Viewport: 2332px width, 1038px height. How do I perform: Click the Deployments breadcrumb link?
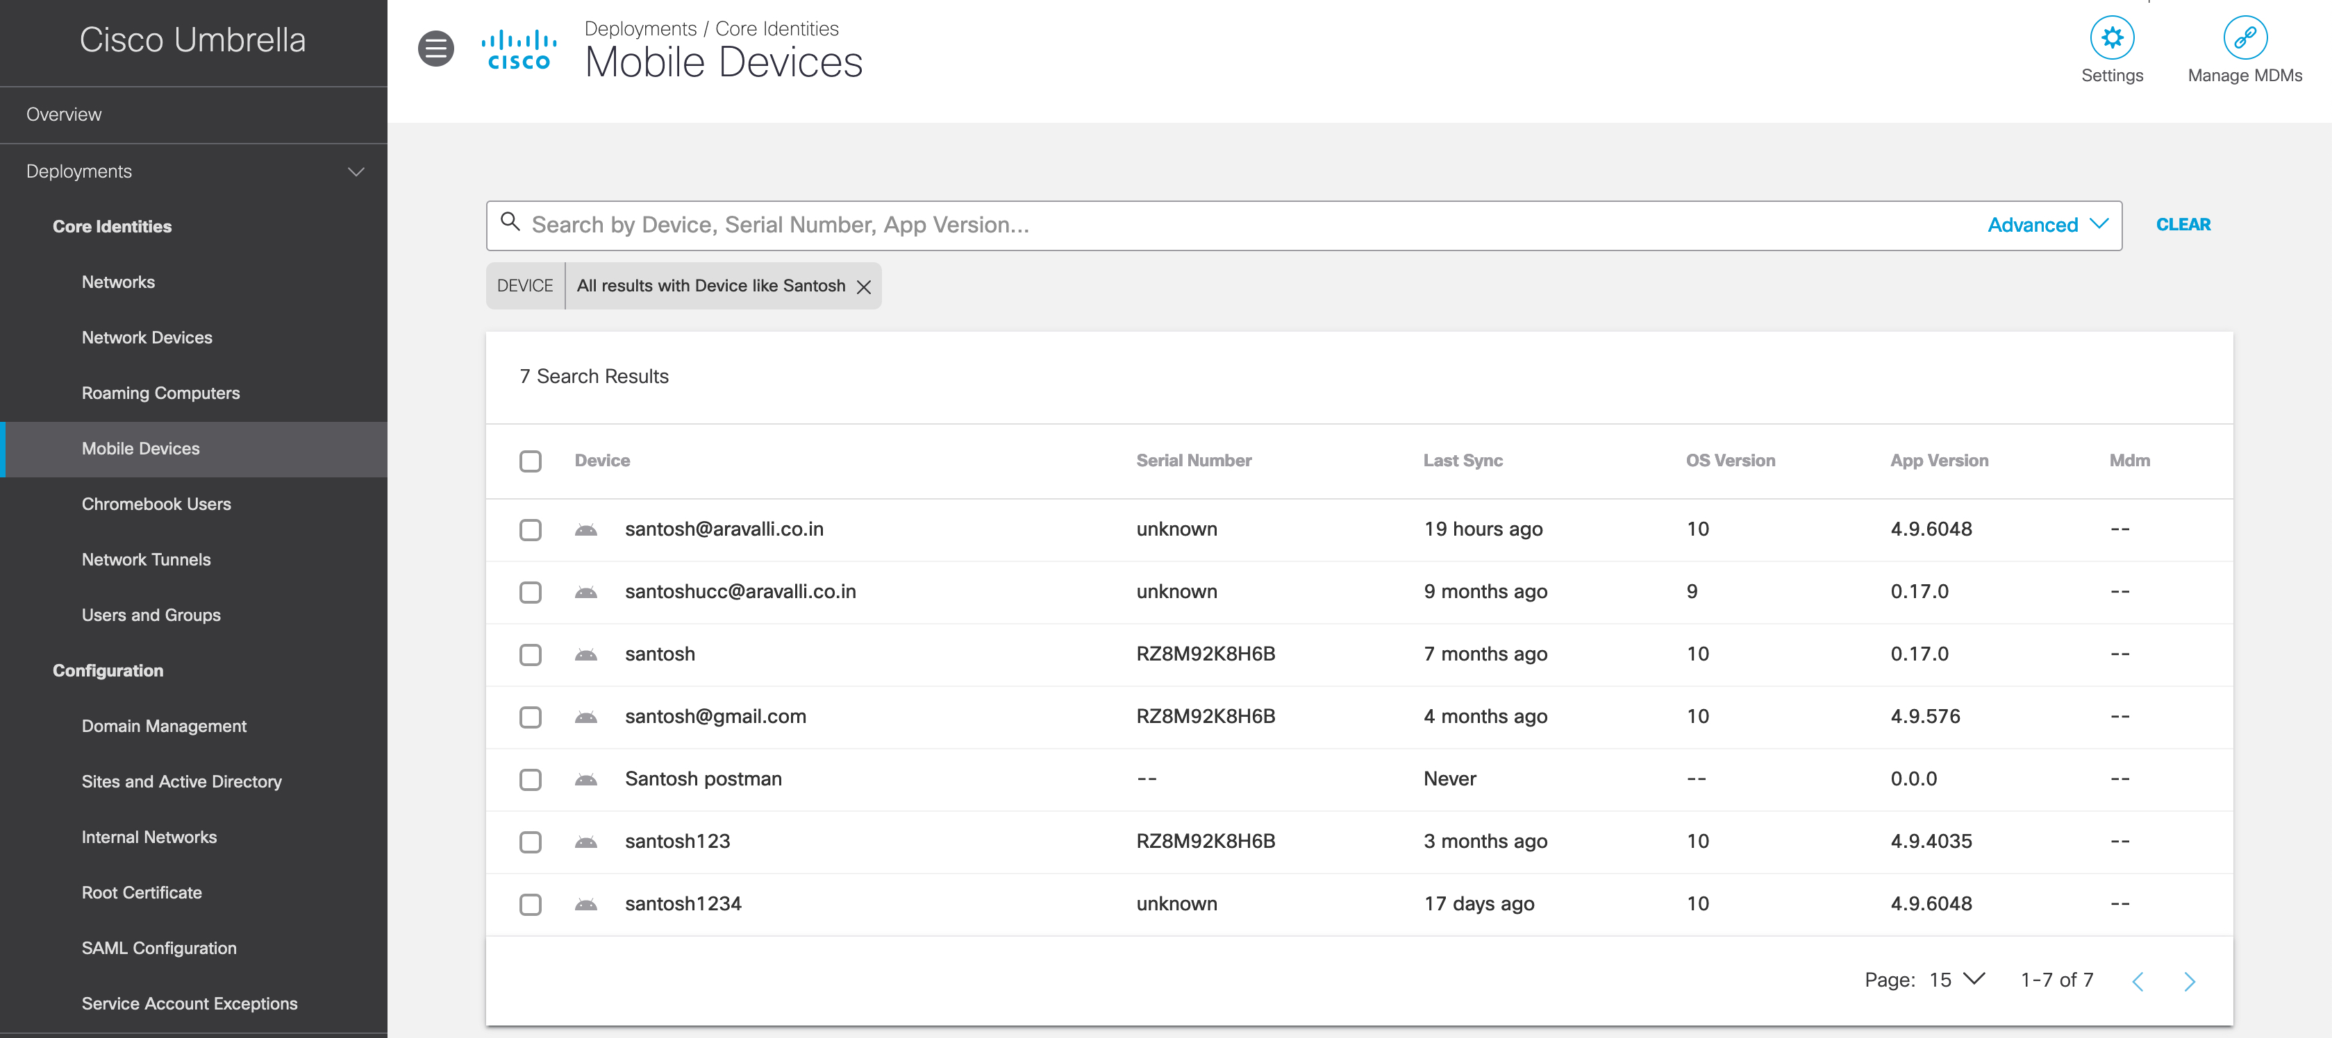click(x=640, y=29)
